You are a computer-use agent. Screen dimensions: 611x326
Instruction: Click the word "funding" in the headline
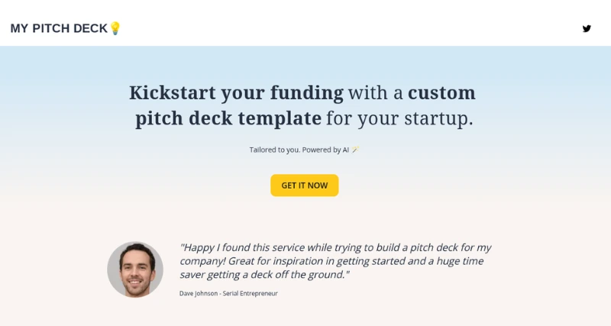tap(307, 92)
